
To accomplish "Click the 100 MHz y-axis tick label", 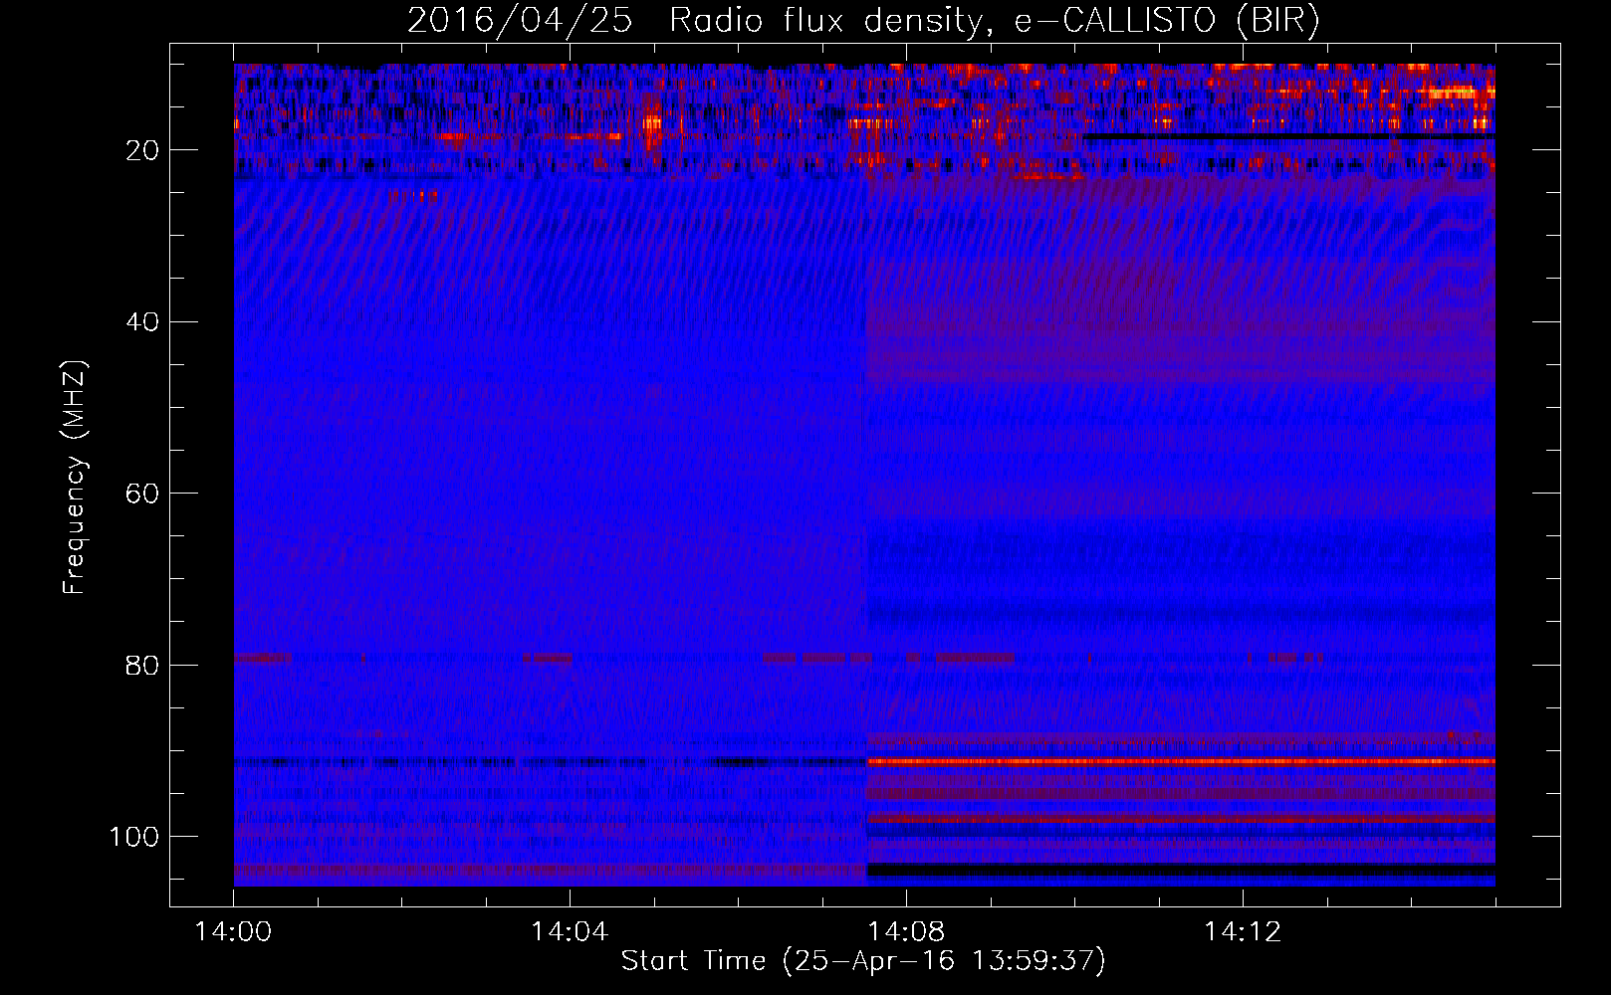I will click(x=134, y=836).
